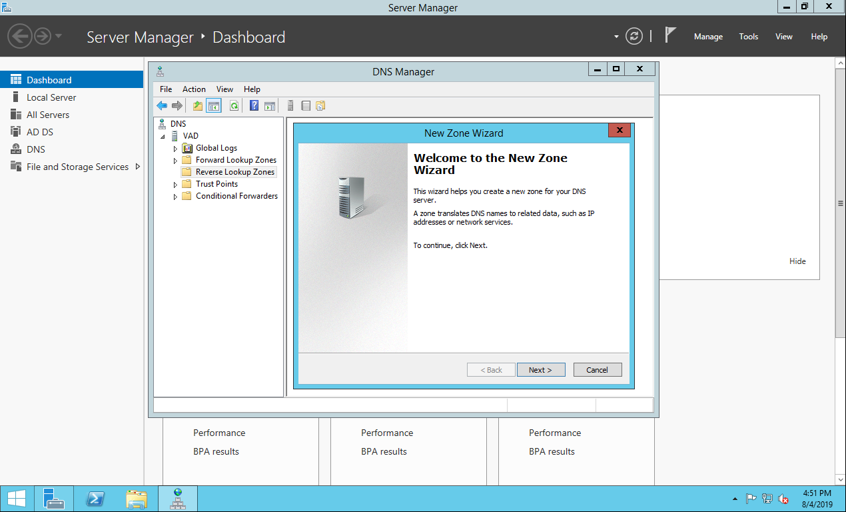The height and width of the screenshot is (512, 846).
Task: Click Next in the New Zone Wizard
Action: tap(540, 370)
